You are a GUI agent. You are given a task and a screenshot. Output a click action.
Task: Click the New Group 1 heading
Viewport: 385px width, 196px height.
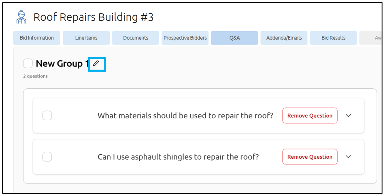[x=62, y=64]
